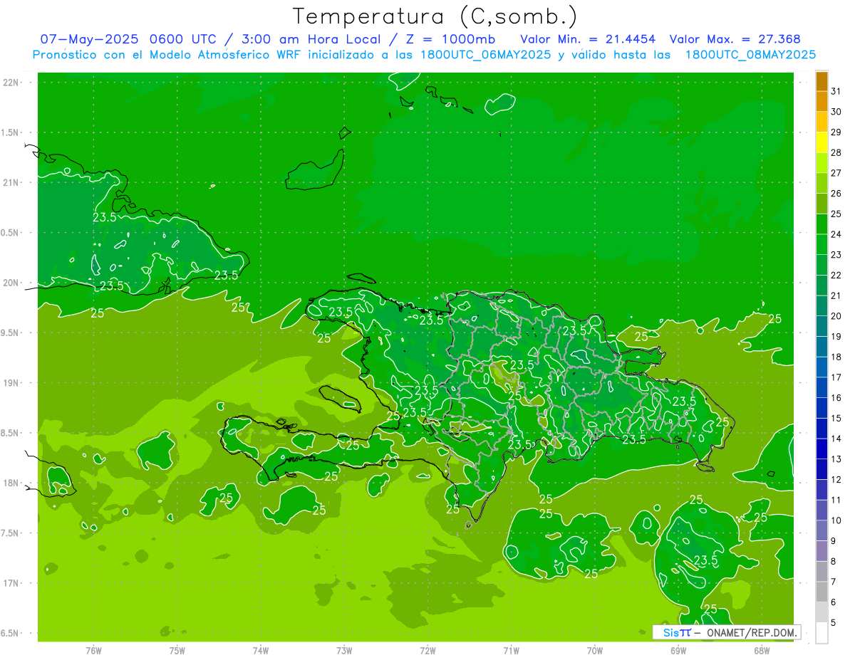Pick the gray legend swatch between 6 and 7
Image resolution: width=855 pixels, height=660 pixels.
(x=822, y=592)
